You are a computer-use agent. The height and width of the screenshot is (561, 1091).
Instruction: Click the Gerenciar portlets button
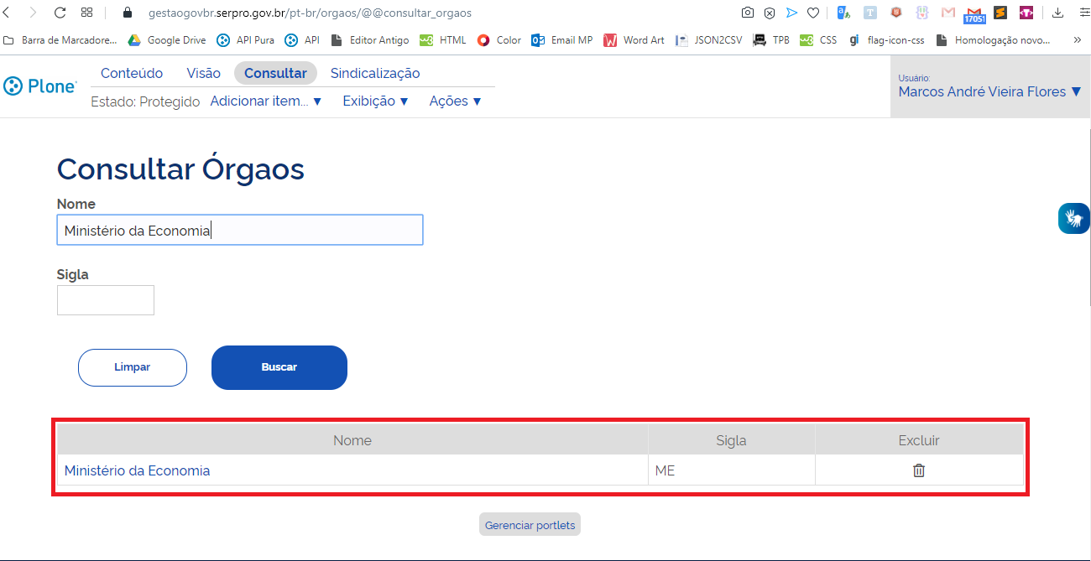530,524
